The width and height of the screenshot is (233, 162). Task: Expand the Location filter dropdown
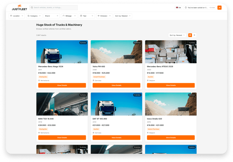pos(17,16)
